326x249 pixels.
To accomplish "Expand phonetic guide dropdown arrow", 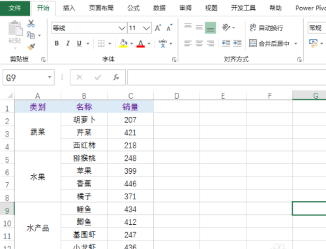I will pyautogui.click(x=171, y=44).
